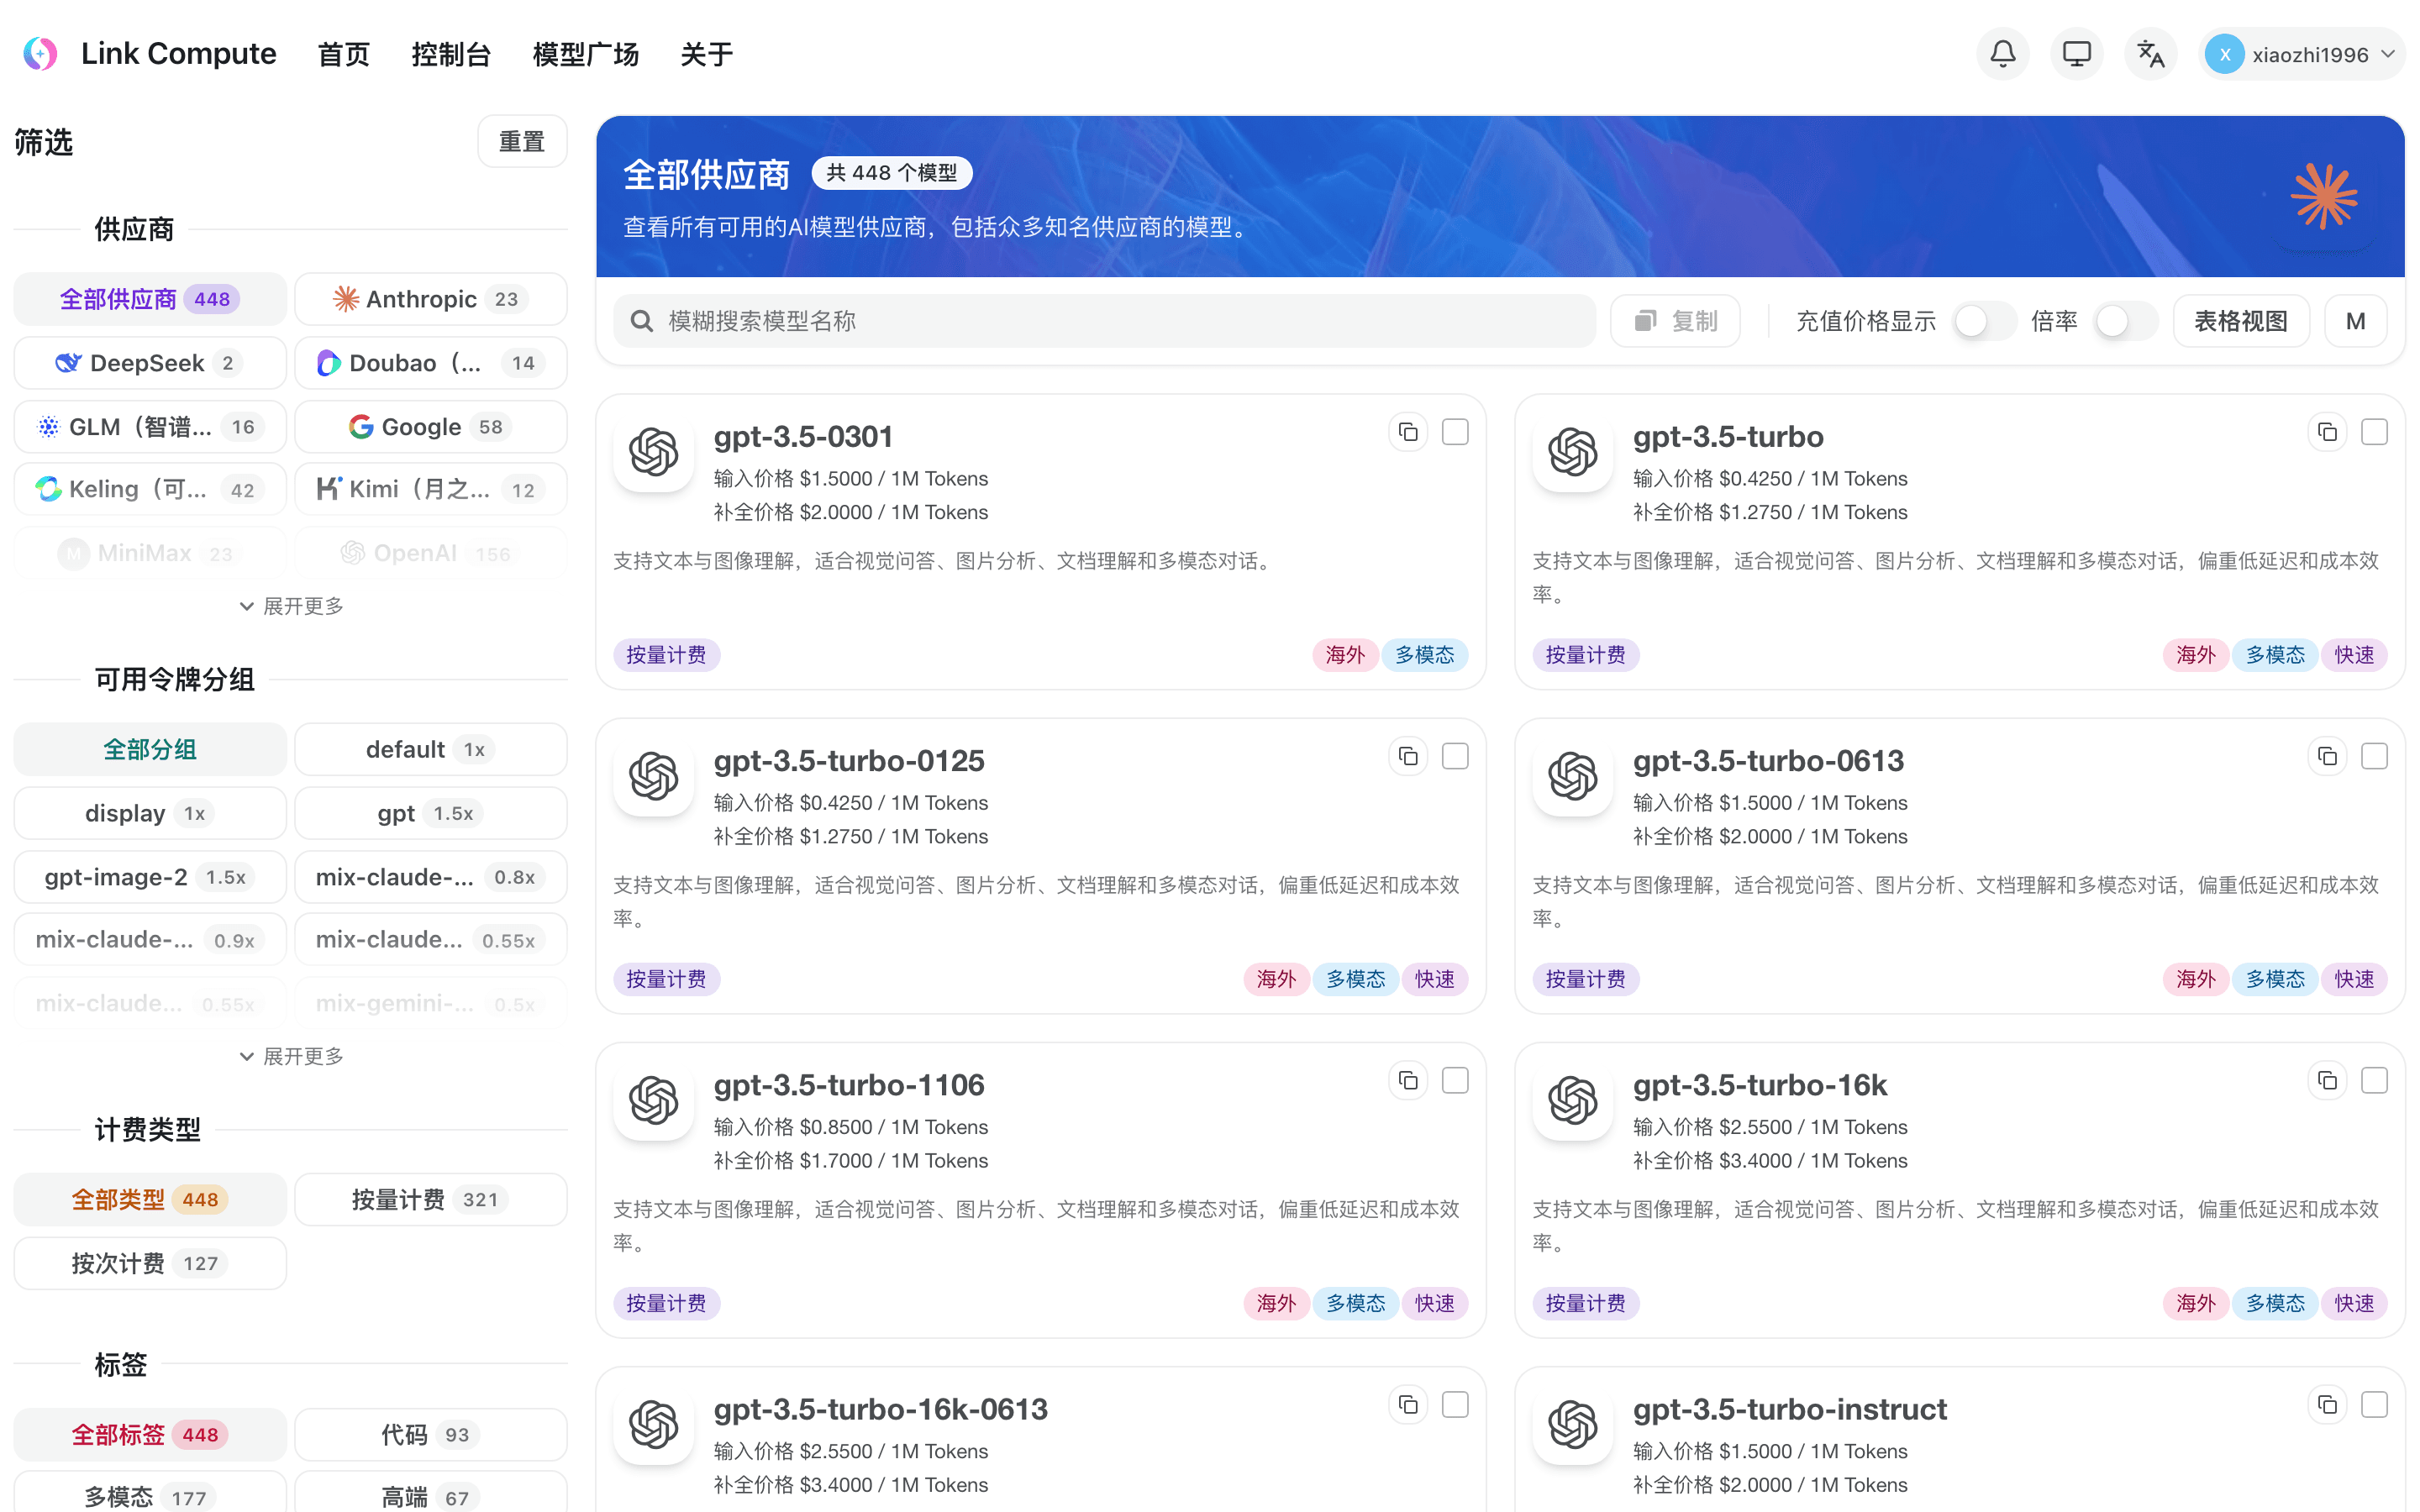This screenshot has height=1512, width=2420.
Task: Click the OpenAI logo of gpt-3.5-turbo-0613
Action: [1573, 776]
